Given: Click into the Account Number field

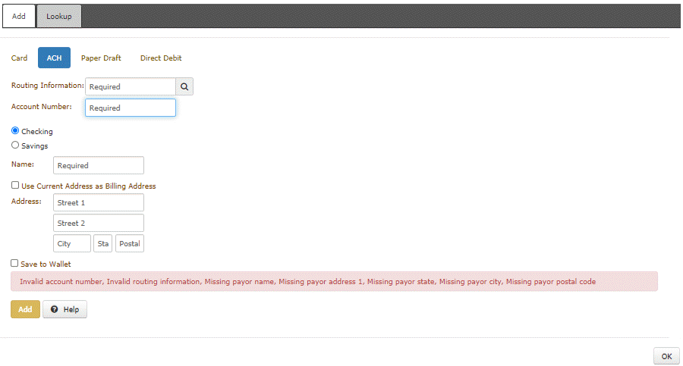Looking at the screenshot, I should tap(131, 108).
